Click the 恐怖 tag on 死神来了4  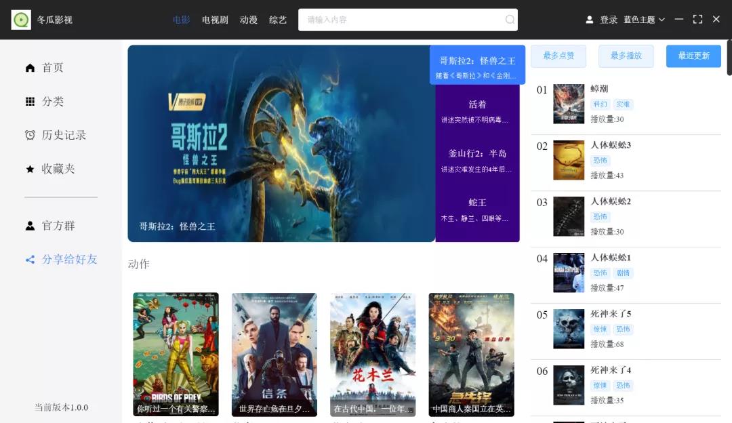click(x=623, y=385)
